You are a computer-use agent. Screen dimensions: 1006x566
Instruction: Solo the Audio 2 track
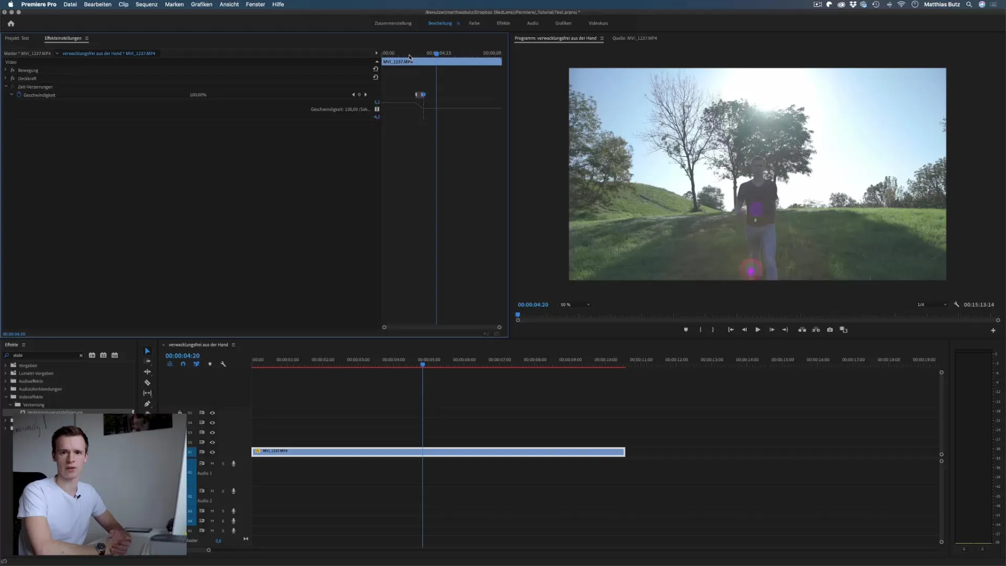click(x=223, y=491)
